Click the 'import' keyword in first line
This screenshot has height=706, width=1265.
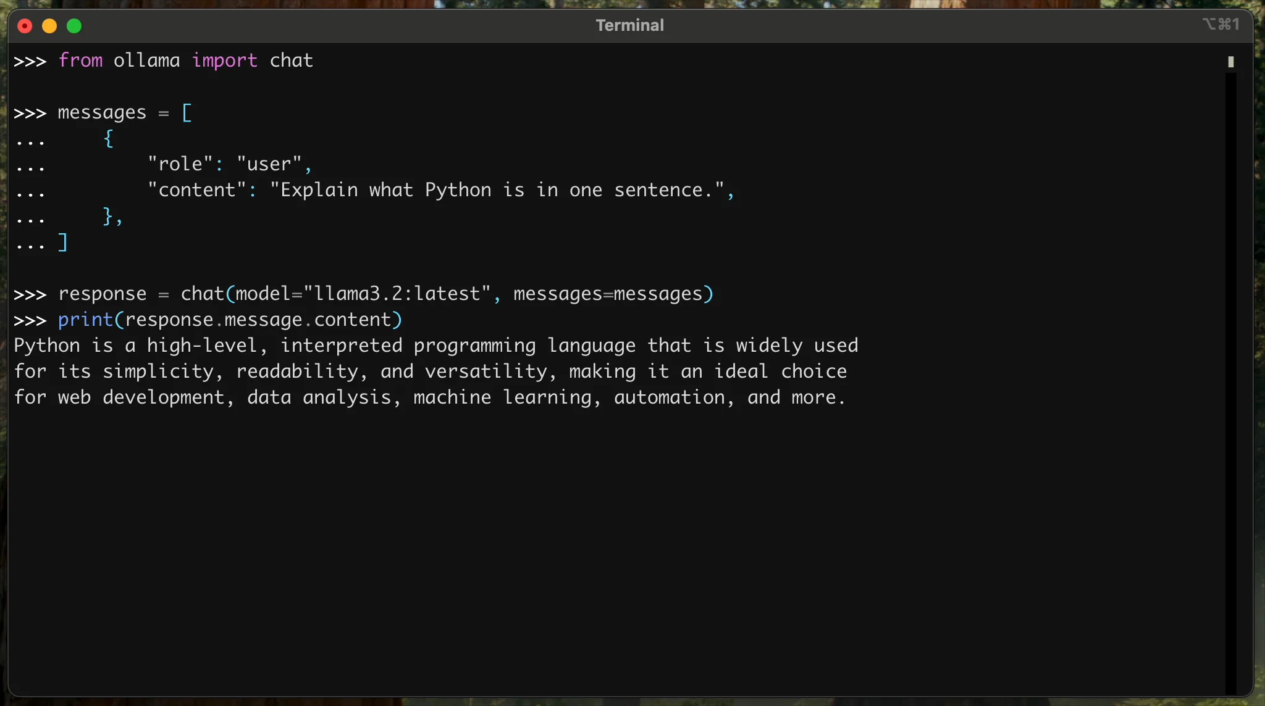pyautogui.click(x=224, y=60)
